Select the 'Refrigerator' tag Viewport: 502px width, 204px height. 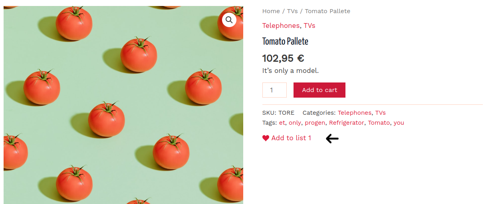point(347,123)
